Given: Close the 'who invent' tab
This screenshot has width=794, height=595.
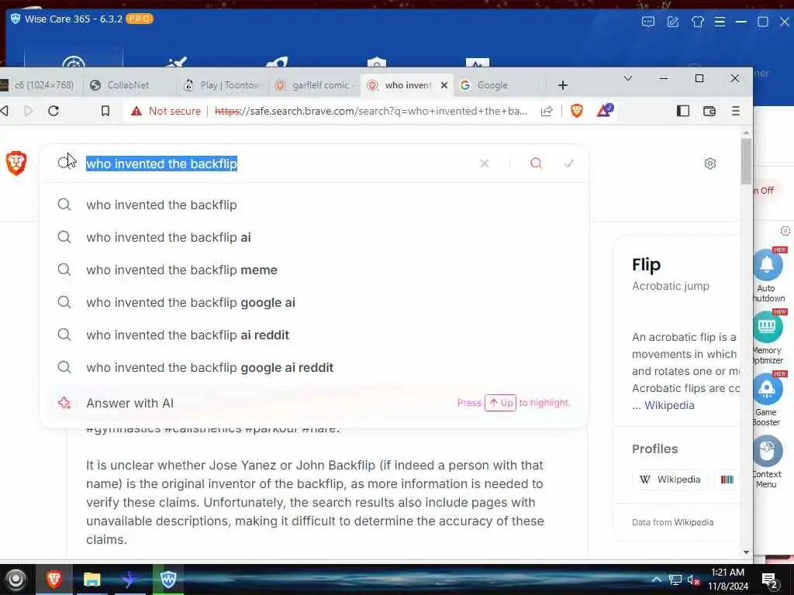Looking at the screenshot, I should [444, 85].
